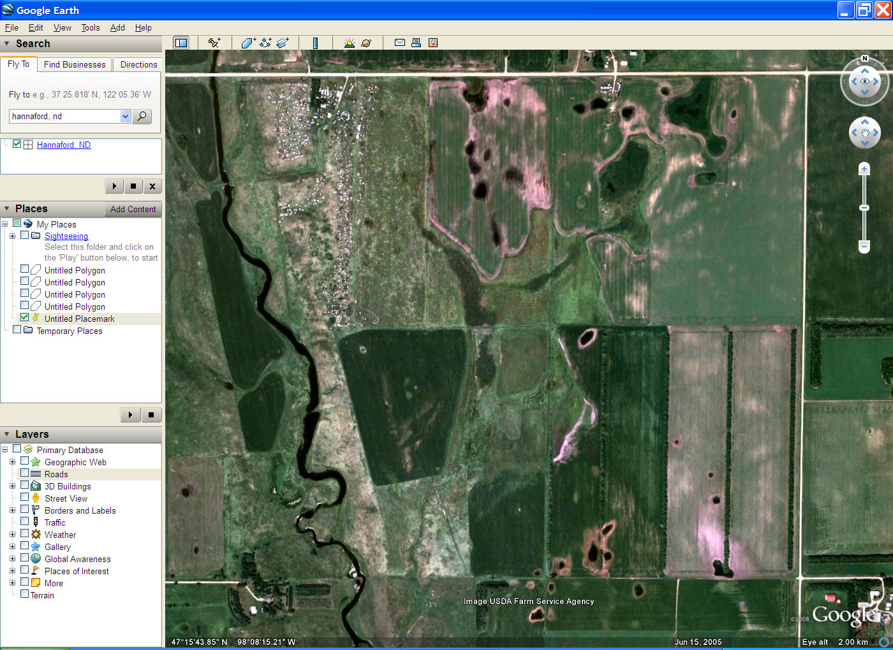Image resolution: width=893 pixels, height=650 pixels.
Task: Expand the Gallery layer node
Action: [12, 546]
